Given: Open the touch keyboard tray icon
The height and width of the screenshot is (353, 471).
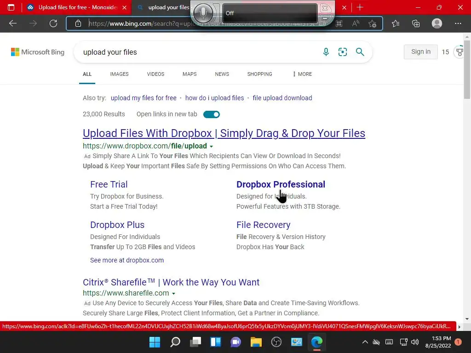Looking at the screenshot, I should tap(389, 342).
